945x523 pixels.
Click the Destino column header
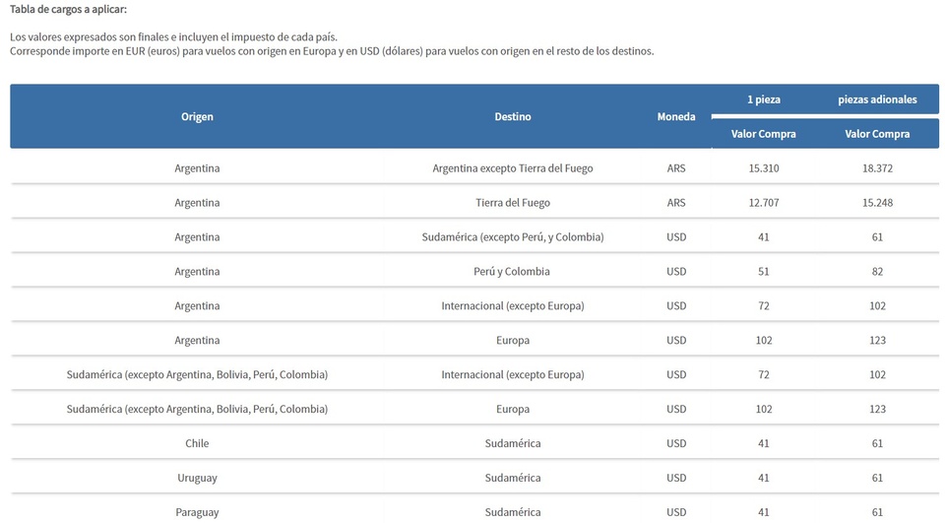(x=513, y=116)
